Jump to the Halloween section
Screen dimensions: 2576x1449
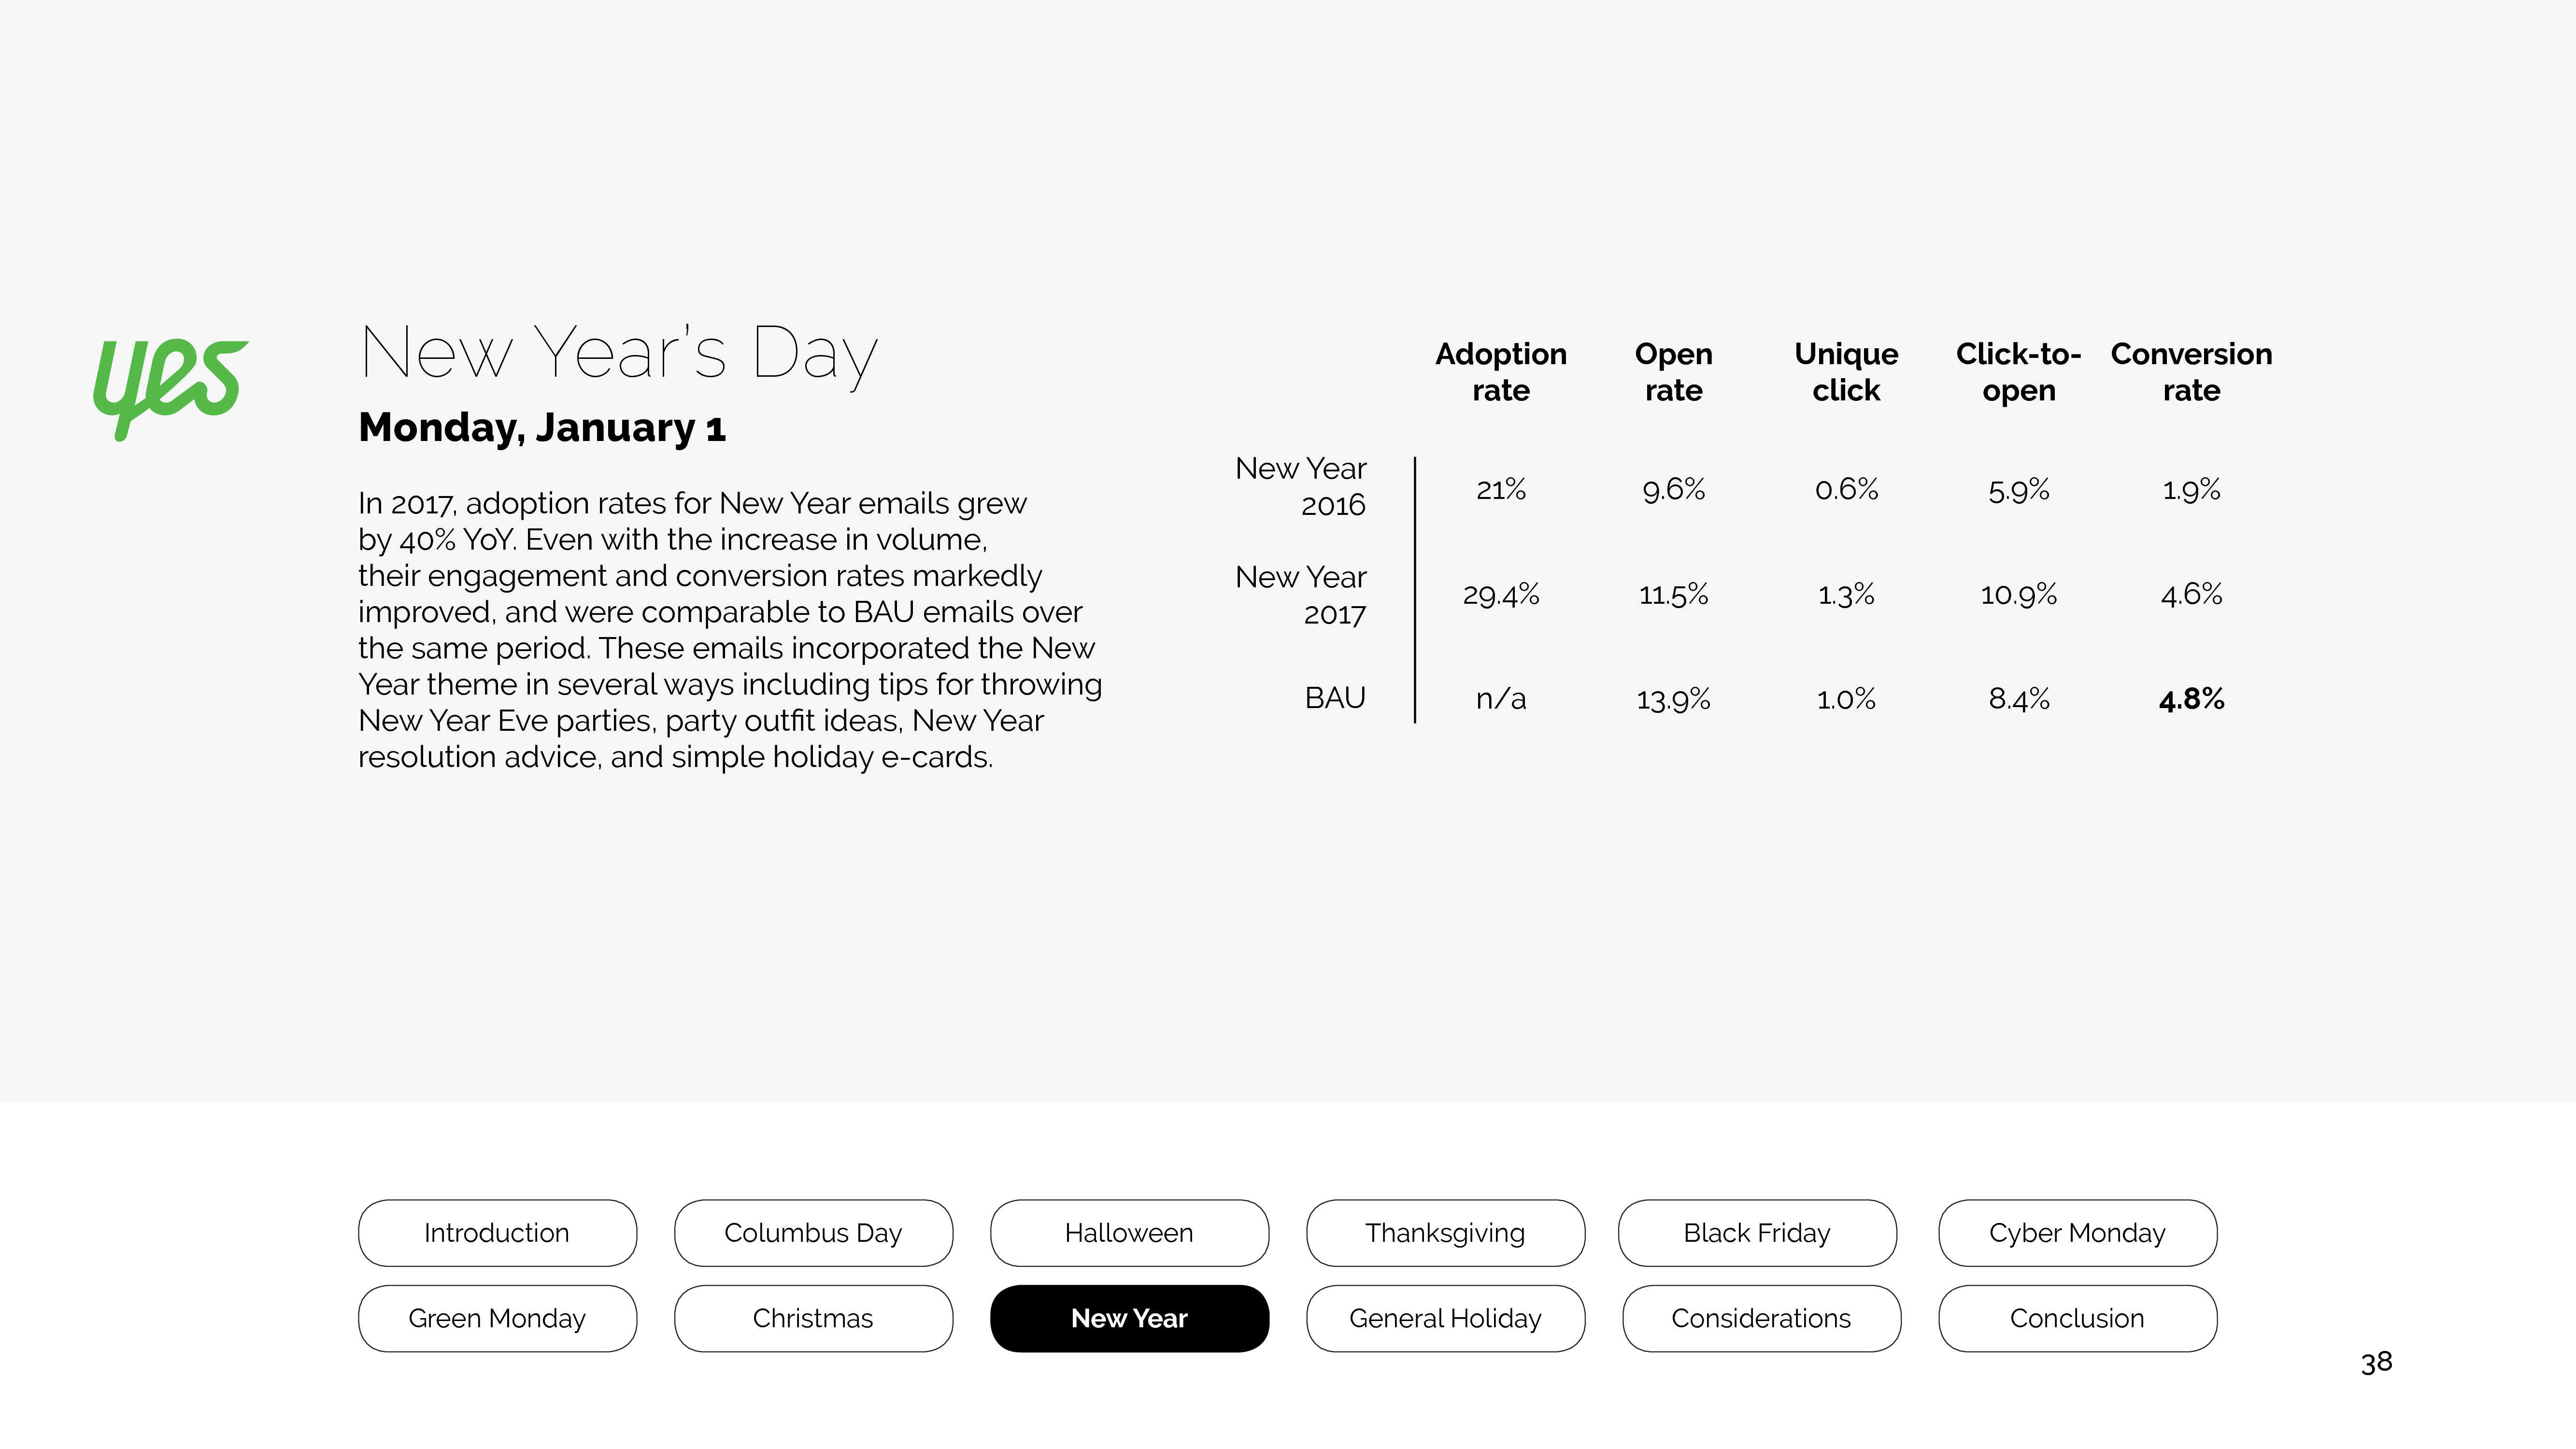(x=1129, y=1233)
